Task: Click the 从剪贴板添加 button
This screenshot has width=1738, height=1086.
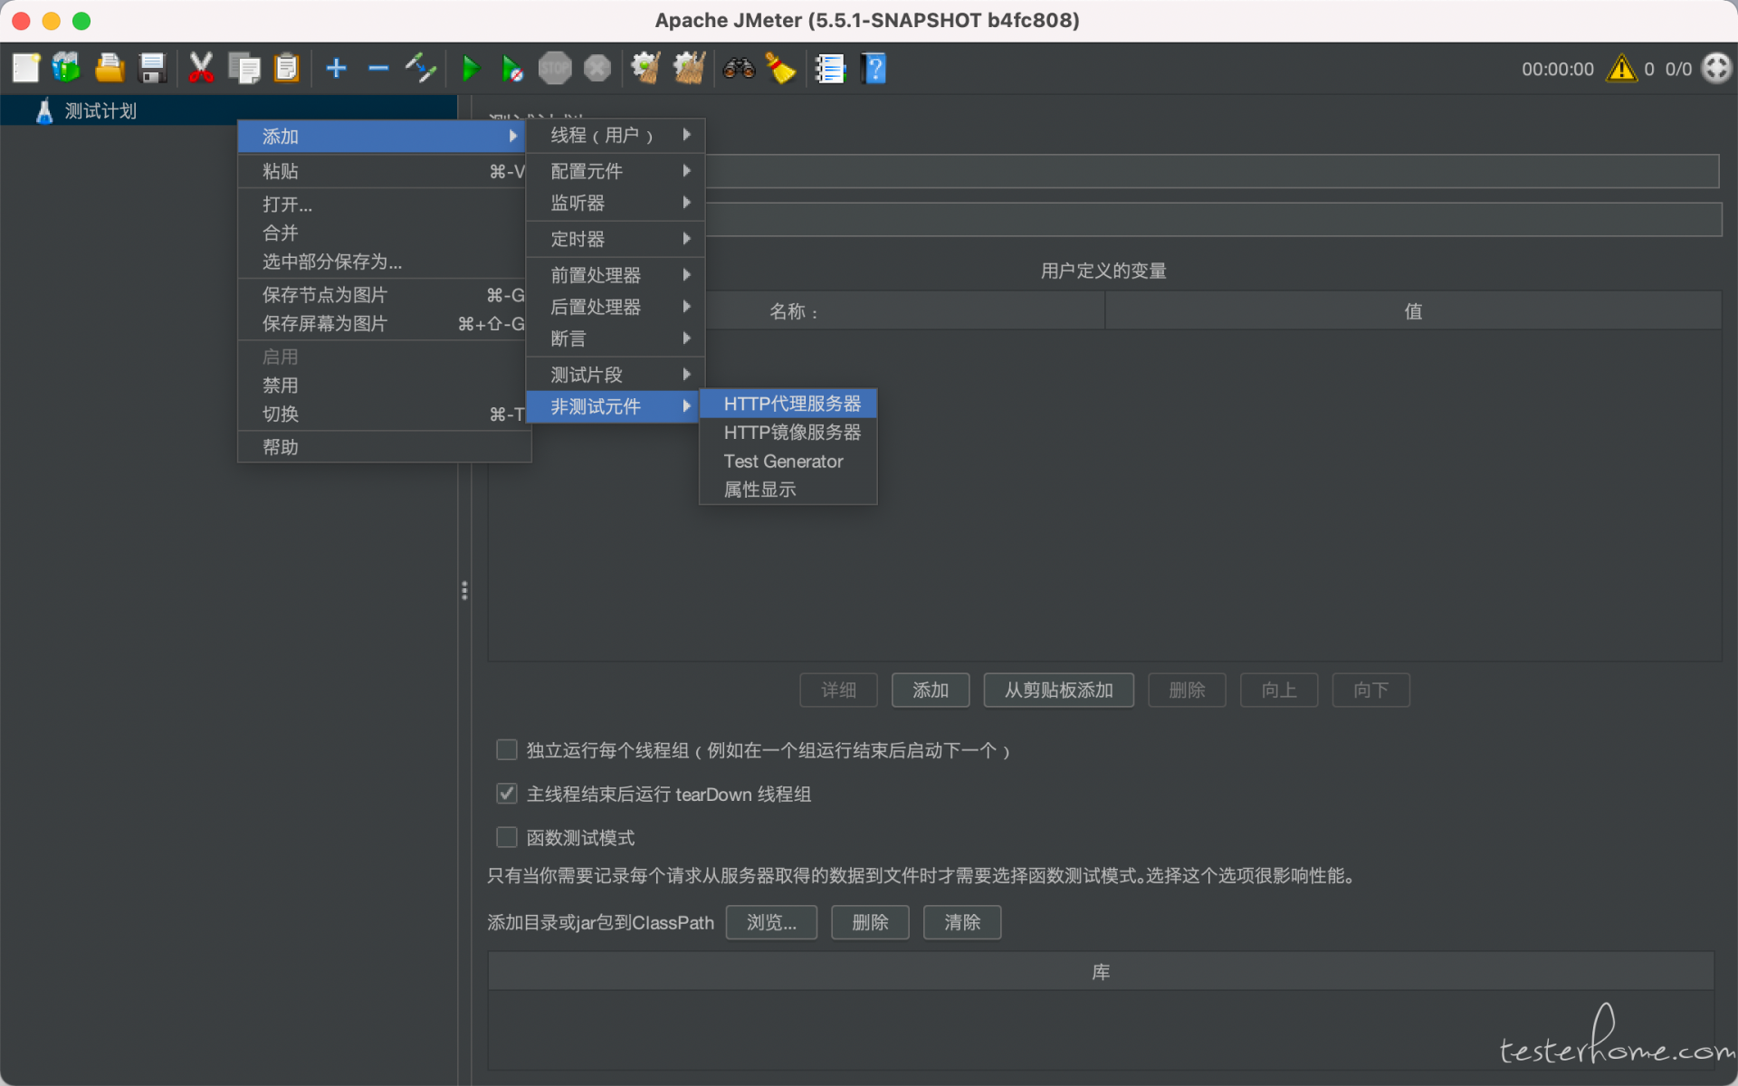Action: (x=1058, y=691)
